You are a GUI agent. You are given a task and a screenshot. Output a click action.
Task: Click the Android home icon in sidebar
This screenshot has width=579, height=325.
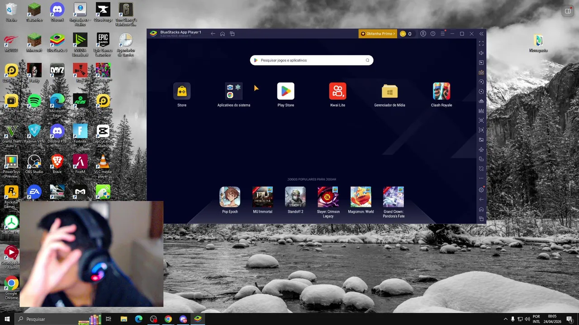[x=481, y=209]
